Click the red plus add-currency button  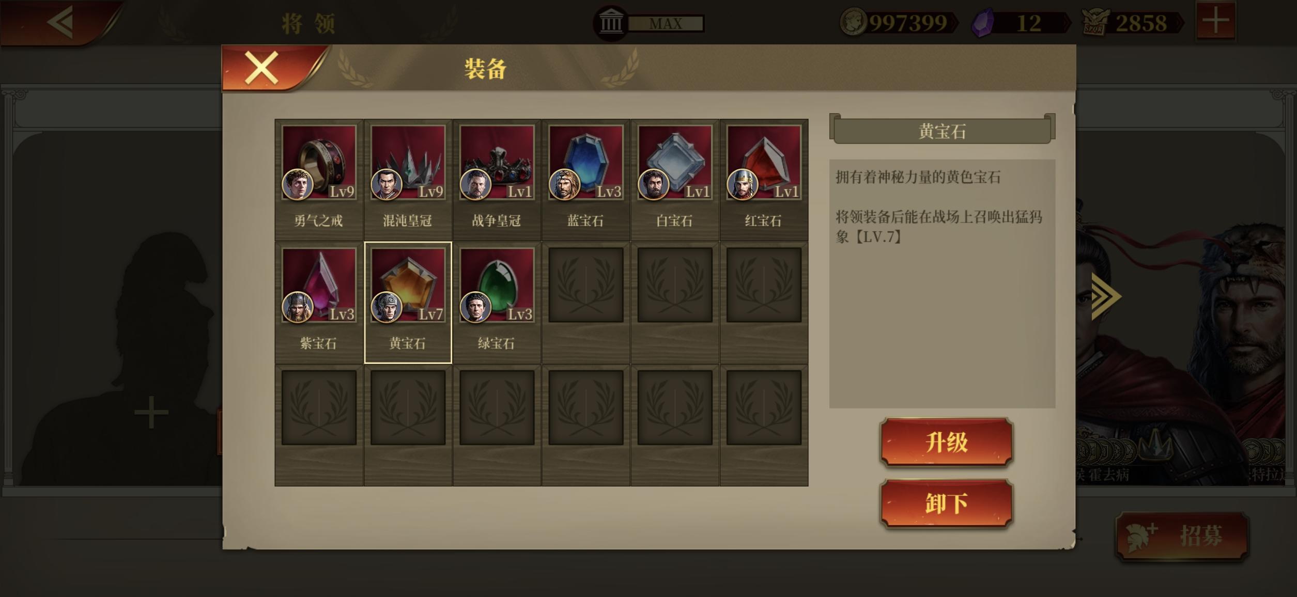(x=1215, y=21)
